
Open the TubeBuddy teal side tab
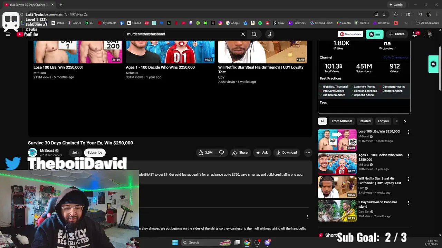click(433, 64)
